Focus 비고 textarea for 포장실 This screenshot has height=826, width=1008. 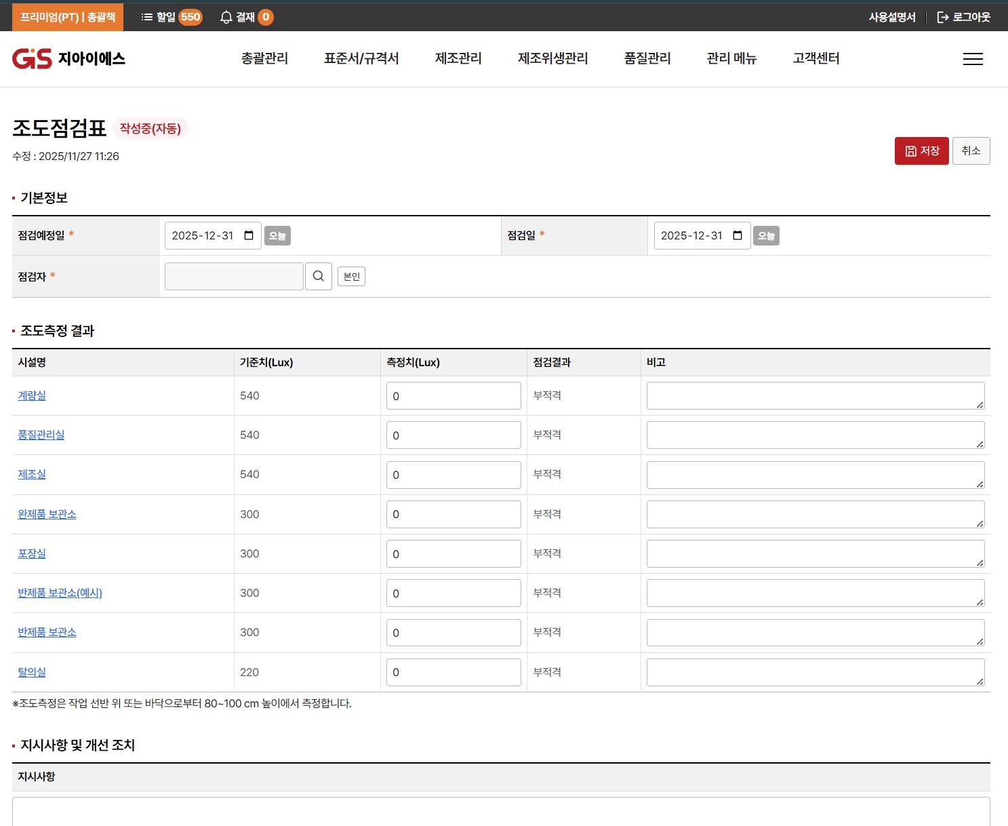(815, 554)
